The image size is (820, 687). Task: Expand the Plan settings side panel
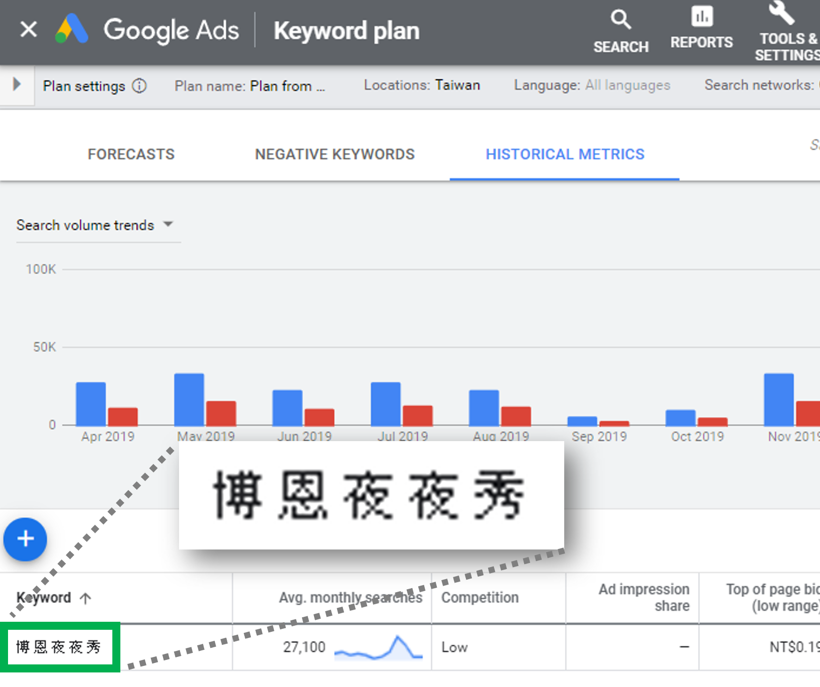click(x=17, y=84)
